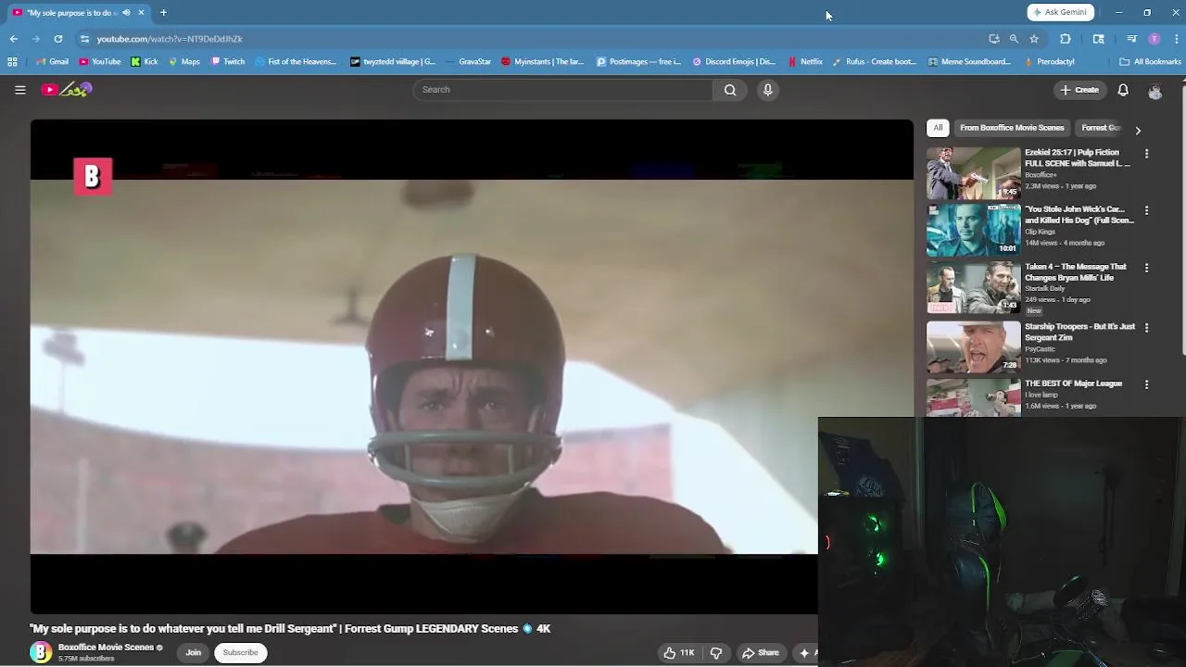Open Gmail bookmark
1186x667 pixels.
(52, 62)
